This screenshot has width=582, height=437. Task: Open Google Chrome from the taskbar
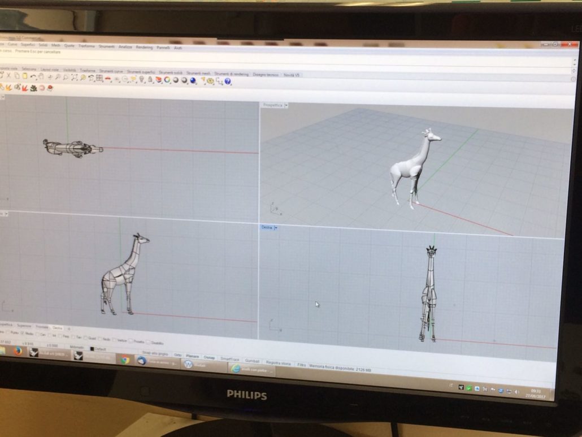click(125, 360)
